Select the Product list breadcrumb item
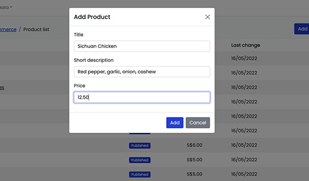 coord(36,30)
